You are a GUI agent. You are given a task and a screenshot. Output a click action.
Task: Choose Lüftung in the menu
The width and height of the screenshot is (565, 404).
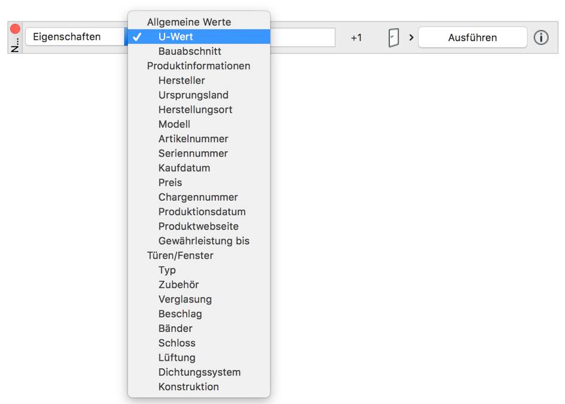199,357
